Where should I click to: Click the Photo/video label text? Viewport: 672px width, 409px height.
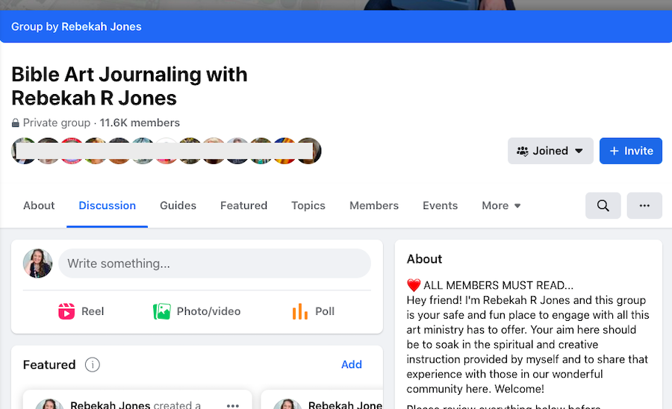pyautogui.click(x=209, y=311)
